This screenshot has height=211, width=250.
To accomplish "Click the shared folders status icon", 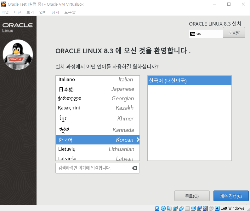I will pos(187,208).
